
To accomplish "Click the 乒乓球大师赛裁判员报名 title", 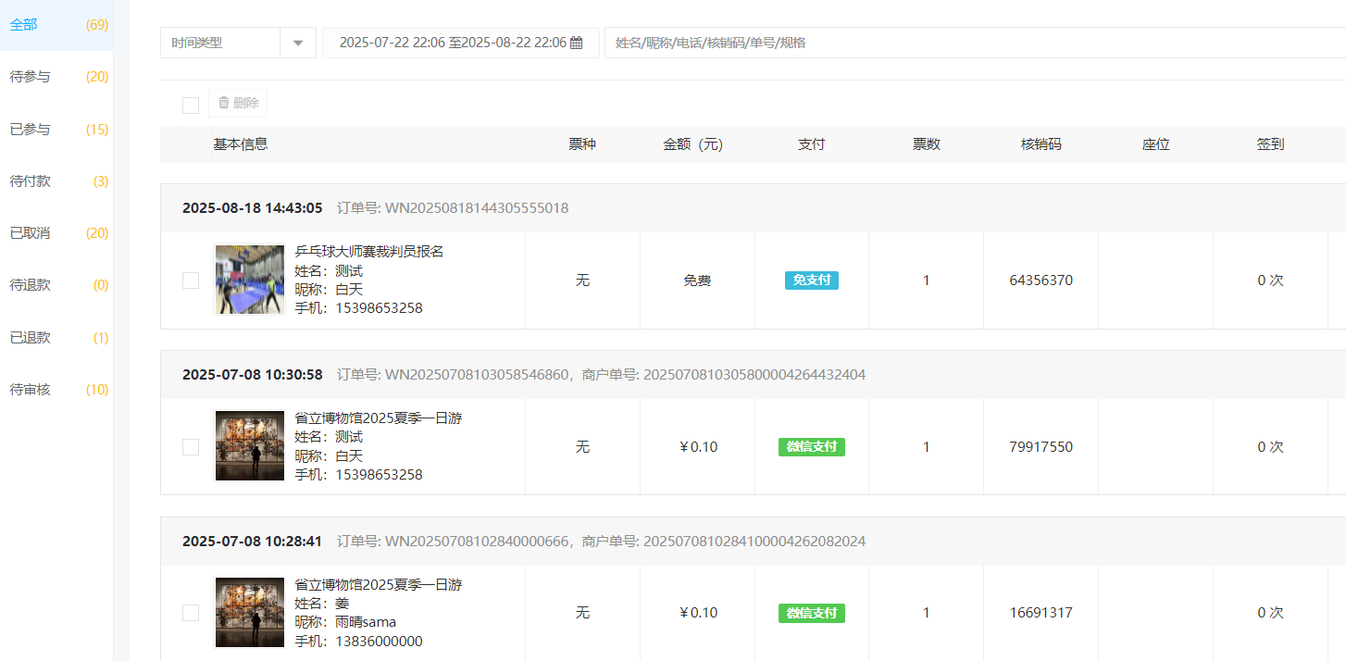I will pos(369,252).
